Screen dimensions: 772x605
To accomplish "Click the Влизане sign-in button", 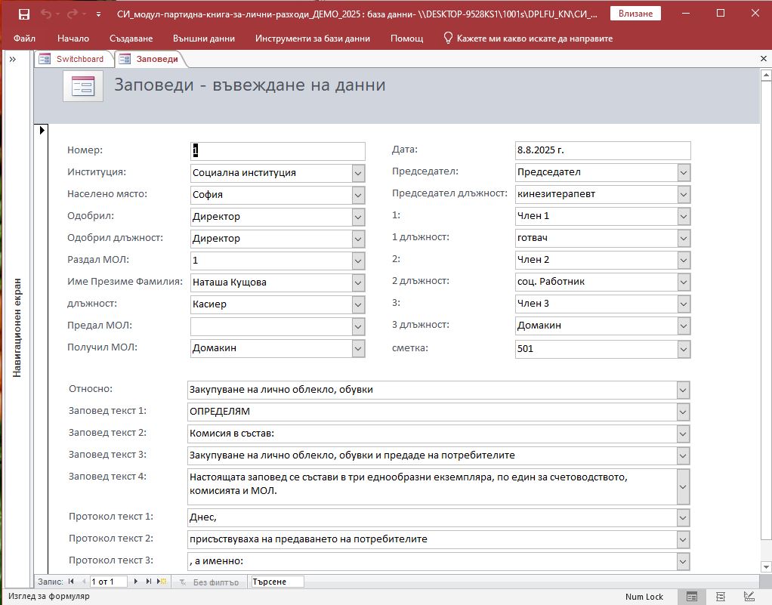I will 635,14.
